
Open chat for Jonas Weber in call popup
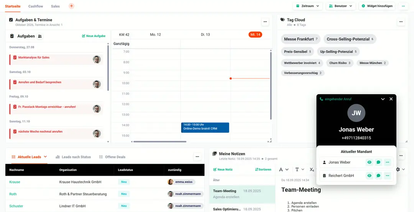coord(378,162)
